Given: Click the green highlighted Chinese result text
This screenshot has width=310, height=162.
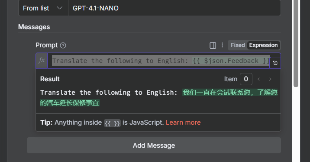Looking at the screenshot, I should pos(159,98).
